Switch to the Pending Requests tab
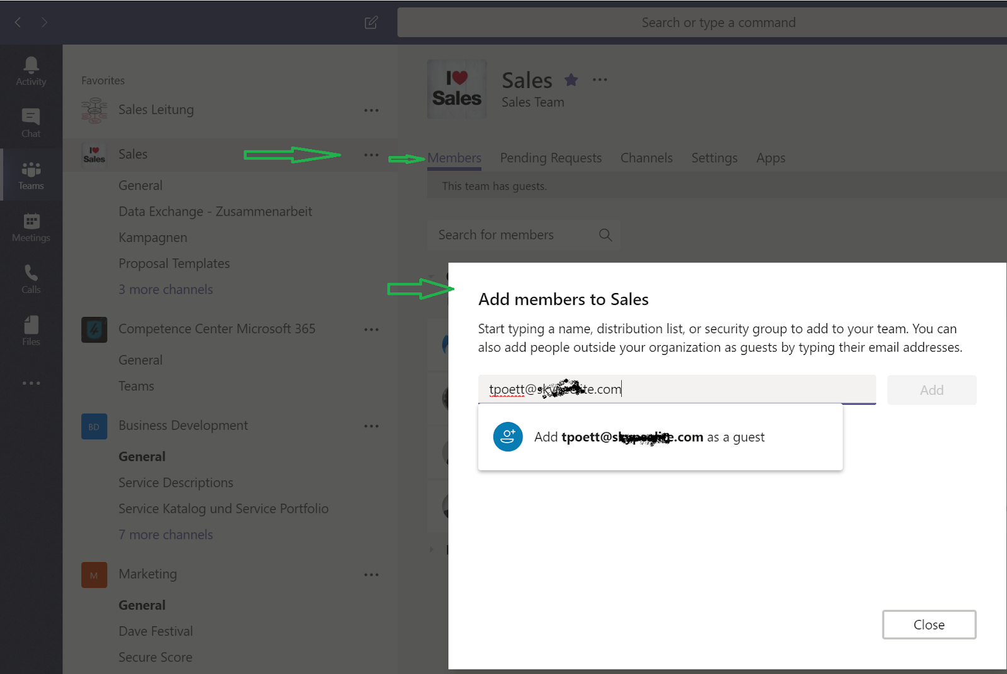1007x674 pixels. [550, 158]
